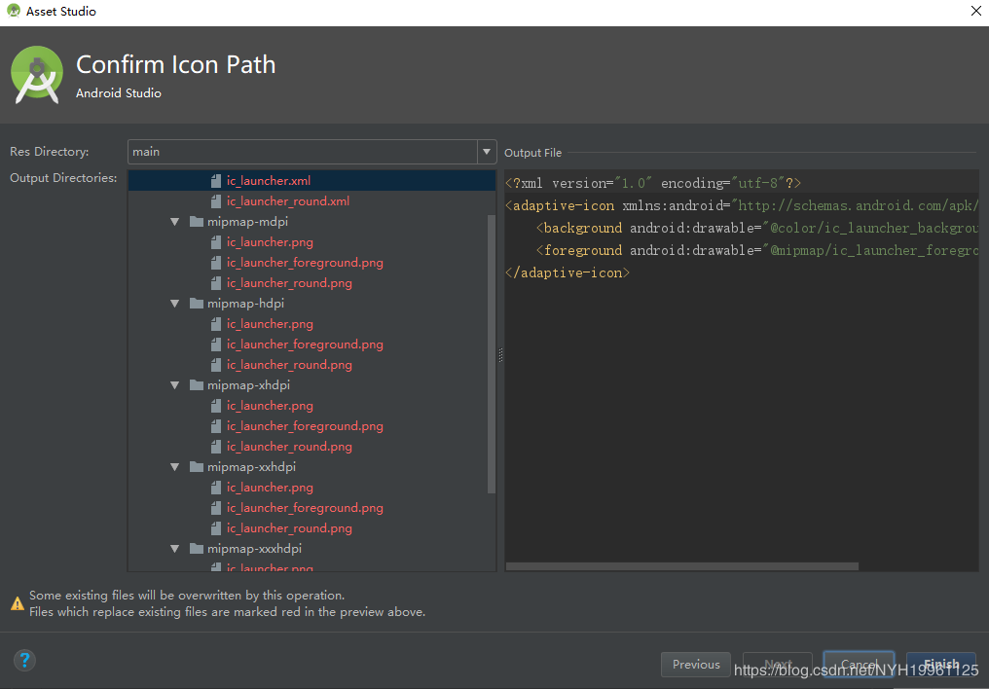Click the help question mark icon

tap(25, 661)
